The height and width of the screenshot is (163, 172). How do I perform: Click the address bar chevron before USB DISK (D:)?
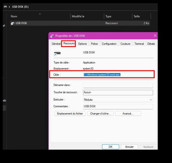point(9,7)
